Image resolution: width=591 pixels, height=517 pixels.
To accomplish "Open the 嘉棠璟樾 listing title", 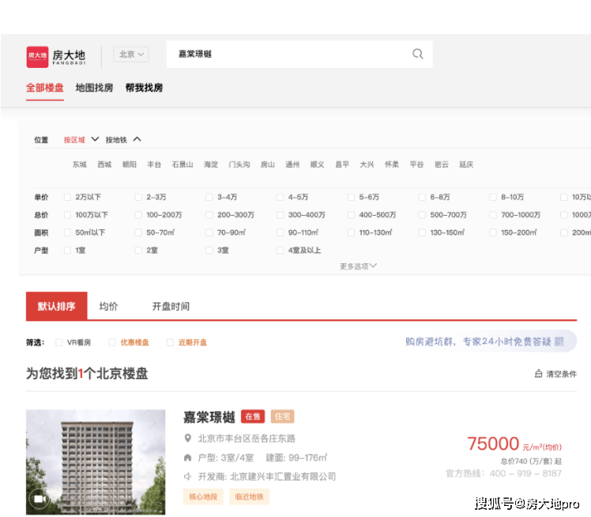I will click(x=209, y=417).
